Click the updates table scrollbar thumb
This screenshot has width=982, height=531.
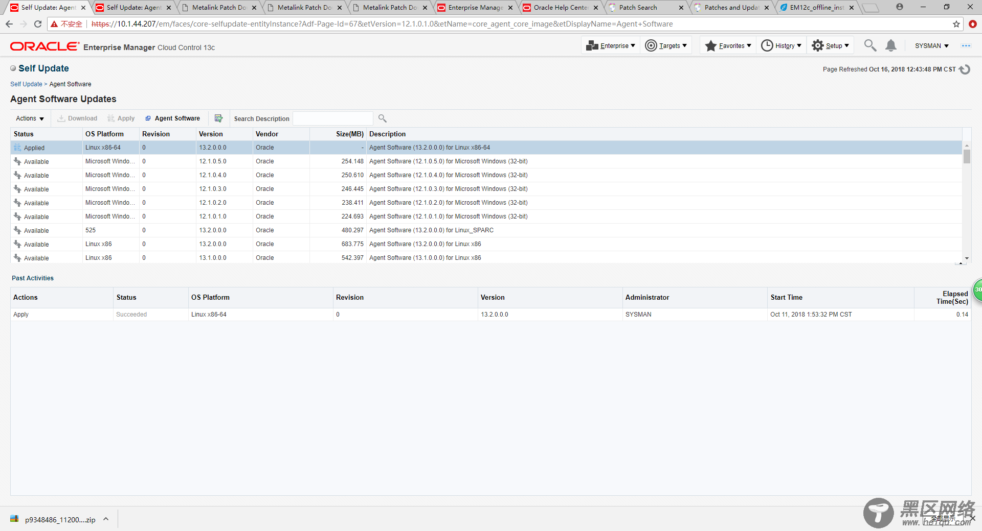pyautogui.click(x=967, y=156)
